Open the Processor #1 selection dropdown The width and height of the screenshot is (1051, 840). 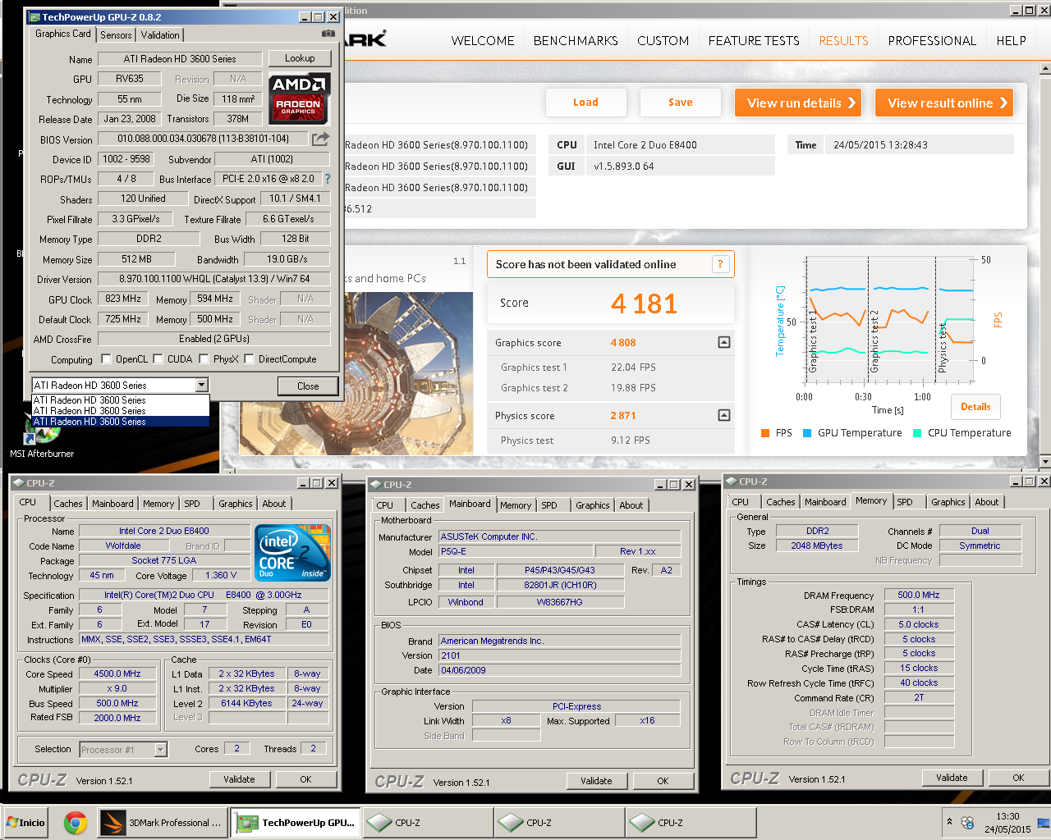[161, 749]
